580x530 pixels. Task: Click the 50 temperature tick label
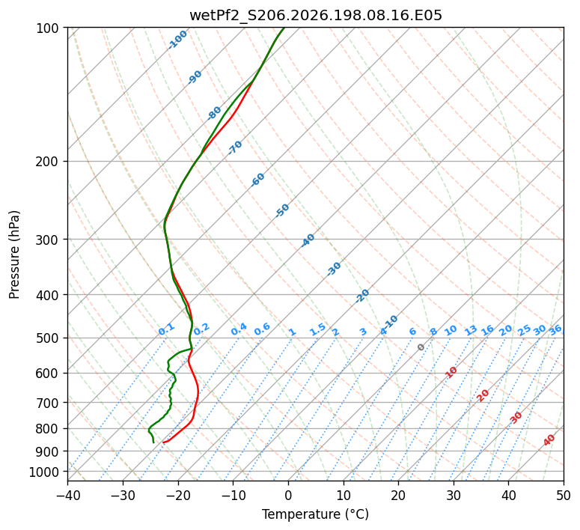click(564, 496)
